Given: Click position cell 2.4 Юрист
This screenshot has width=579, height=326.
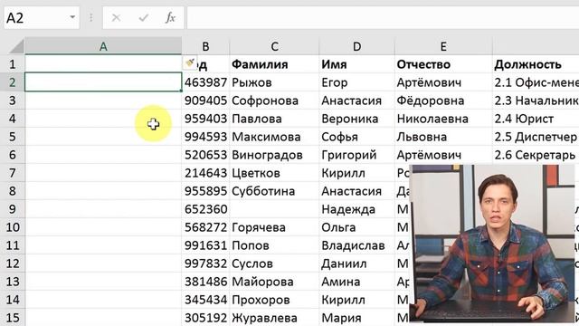Looking at the screenshot, I should pos(536,119).
